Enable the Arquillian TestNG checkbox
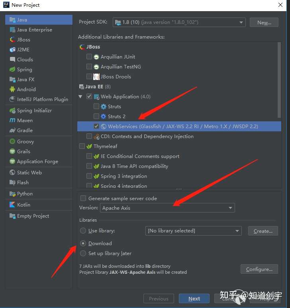Image resolution: width=290 pixels, height=308 pixels. click(x=89, y=66)
